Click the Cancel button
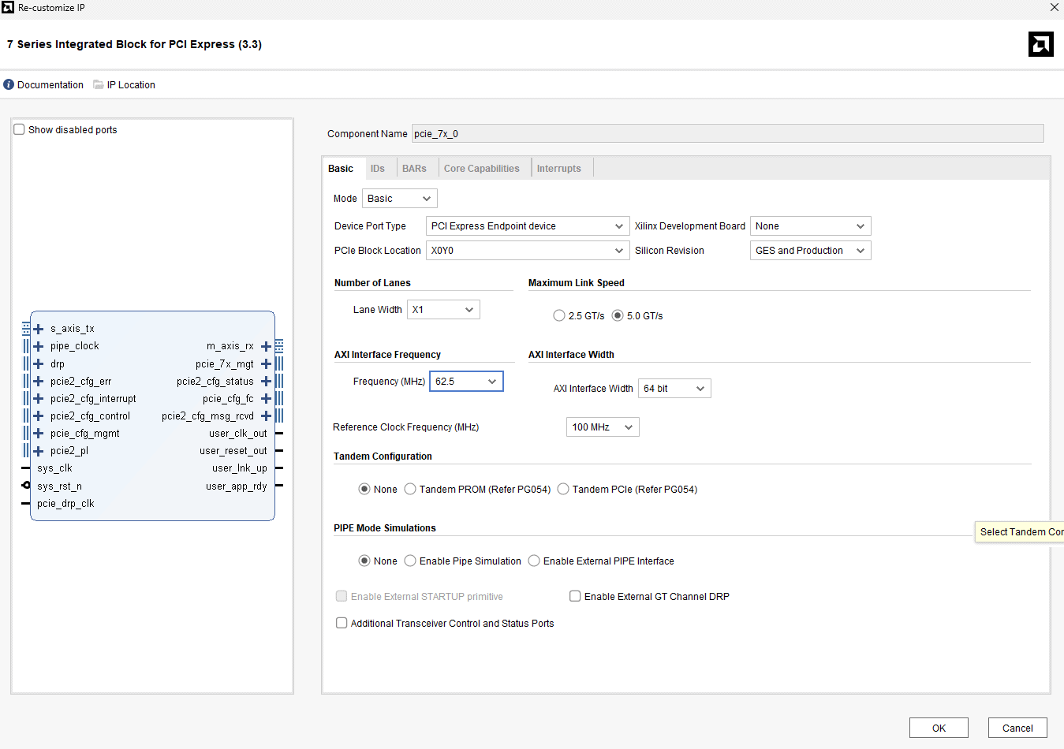The image size is (1064, 749). pyautogui.click(x=1017, y=728)
